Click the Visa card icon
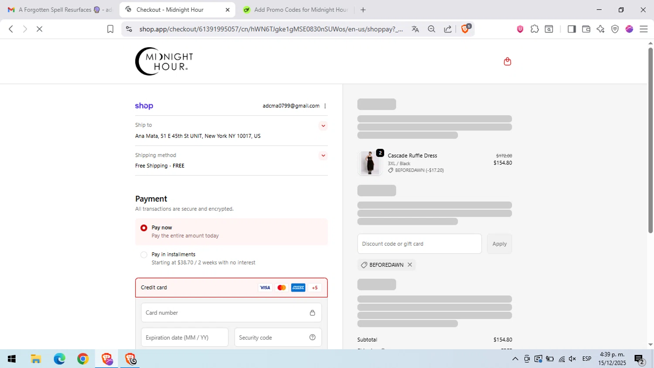Viewport: 654px width, 368px height. click(x=265, y=288)
